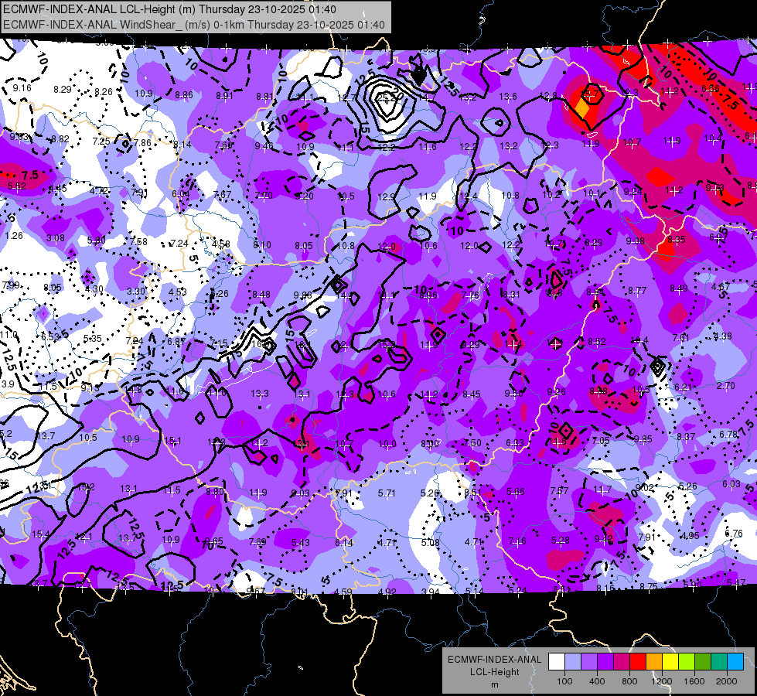Click the shear value 7.58 on the map

138,241
